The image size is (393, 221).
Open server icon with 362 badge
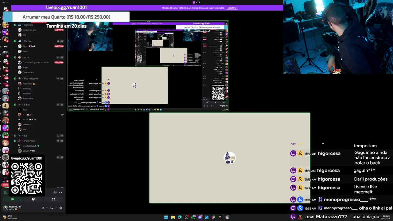(x=6, y=135)
